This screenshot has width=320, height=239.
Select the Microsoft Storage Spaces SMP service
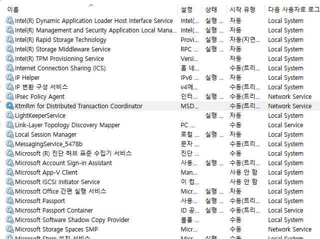coord(56,230)
